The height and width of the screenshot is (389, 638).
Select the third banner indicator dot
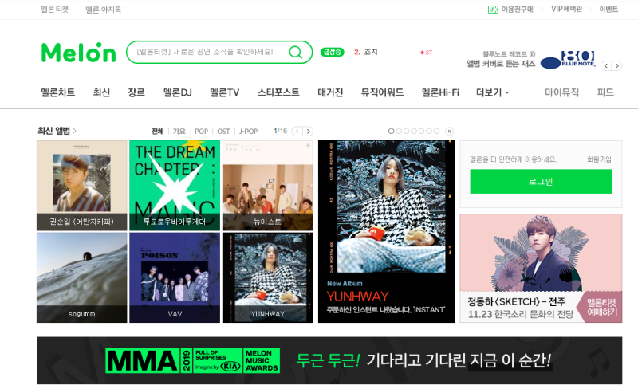[x=406, y=131]
